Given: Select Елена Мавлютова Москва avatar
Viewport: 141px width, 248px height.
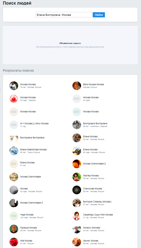Looking at the screenshot, I should (x=14, y=151).
